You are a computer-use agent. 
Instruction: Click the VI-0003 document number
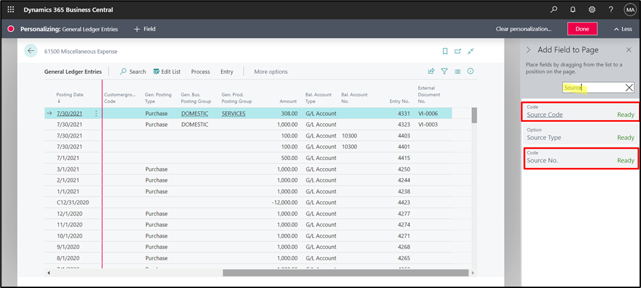coord(428,125)
